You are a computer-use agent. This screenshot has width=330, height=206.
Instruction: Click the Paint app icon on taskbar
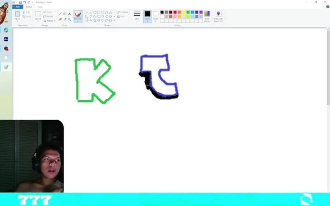(6, 67)
